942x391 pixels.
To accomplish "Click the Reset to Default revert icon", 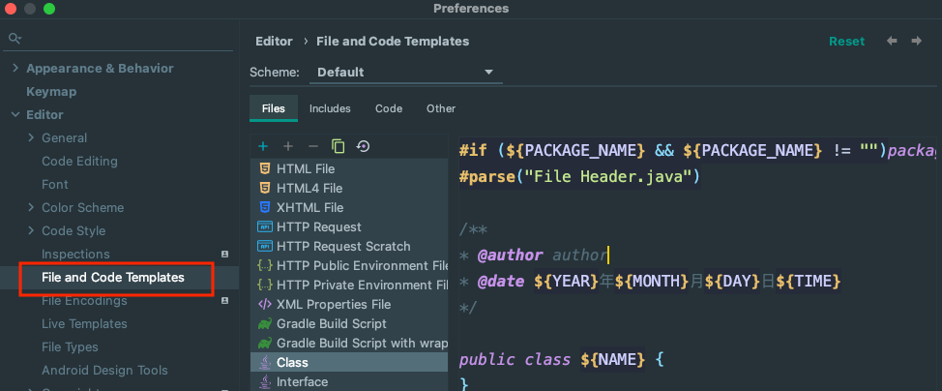I will (363, 146).
